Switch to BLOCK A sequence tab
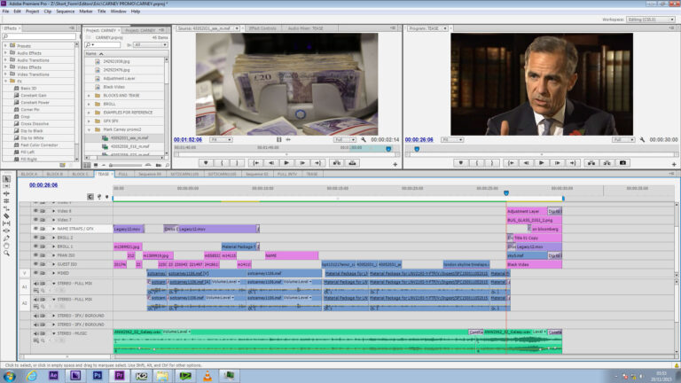Screen dimensions: 681x383 [29, 174]
